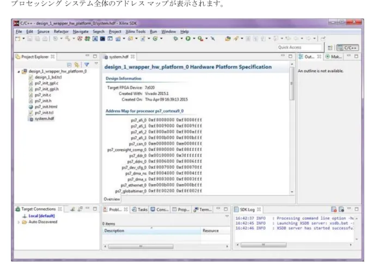Open the Refactor menu
This screenshot has height=264, width=367.
tap(61, 32)
